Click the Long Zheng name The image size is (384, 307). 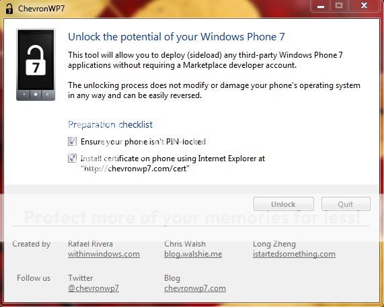(x=274, y=244)
